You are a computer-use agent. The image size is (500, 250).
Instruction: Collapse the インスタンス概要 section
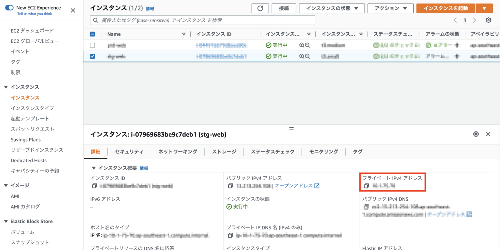click(94, 168)
